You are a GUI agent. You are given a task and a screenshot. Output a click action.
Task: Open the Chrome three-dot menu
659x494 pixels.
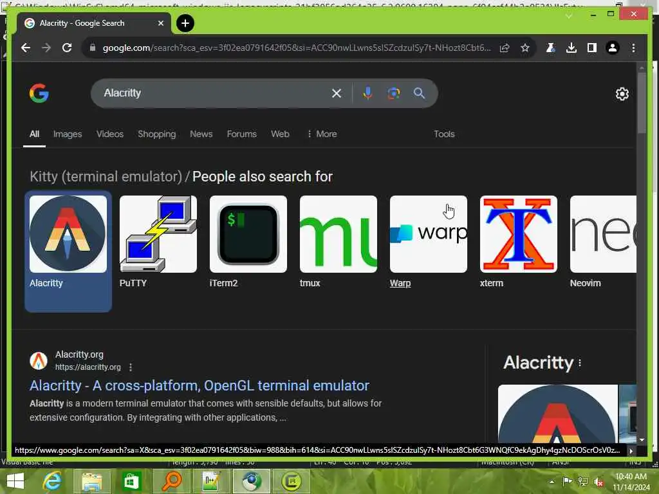pos(633,48)
